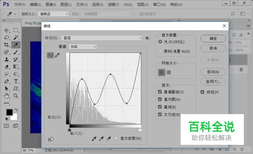The height and width of the screenshot is (154, 253).
Task: Click the black point input slider
Action: coord(69,130)
